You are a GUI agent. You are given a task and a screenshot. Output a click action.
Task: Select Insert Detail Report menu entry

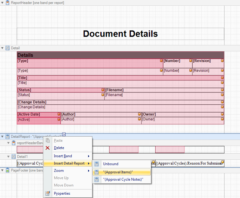coord(68,163)
